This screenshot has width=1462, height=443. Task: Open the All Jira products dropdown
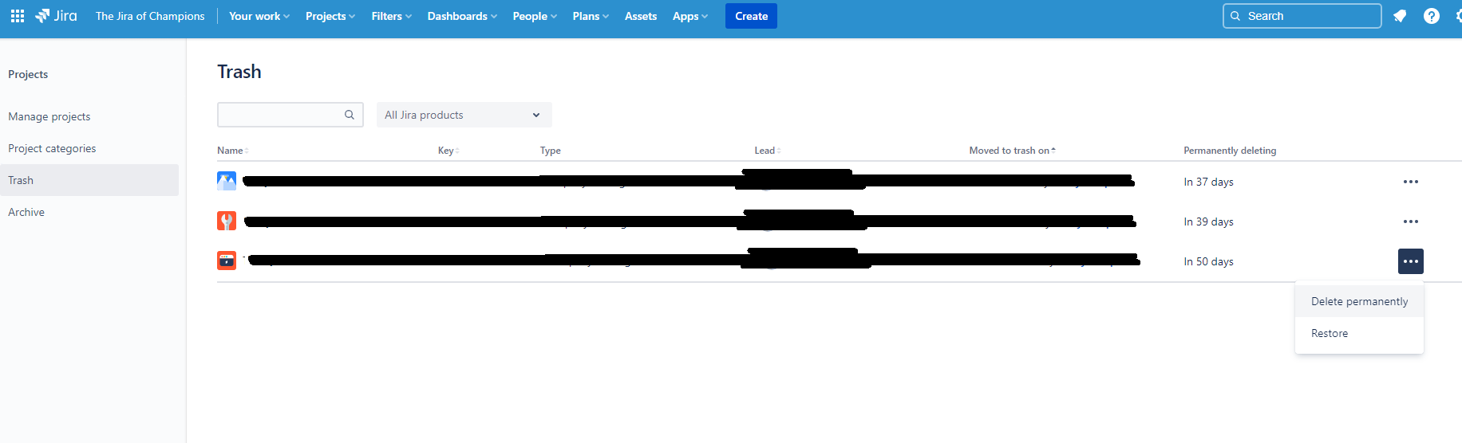[x=464, y=115]
